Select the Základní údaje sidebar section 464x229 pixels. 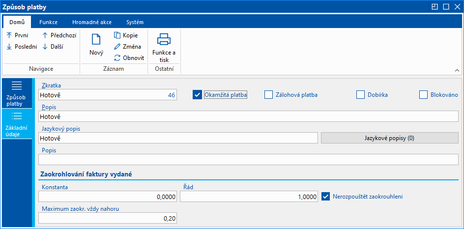point(17,124)
